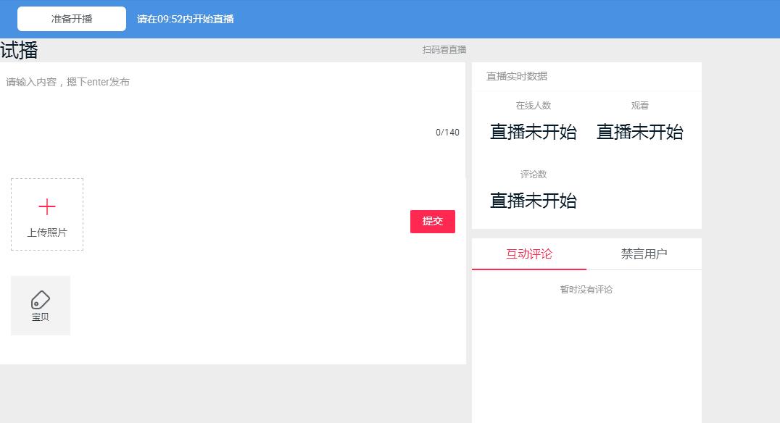Click the 直播实时数据 panel title
Viewport: 780px width, 423px height.
tap(518, 76)
